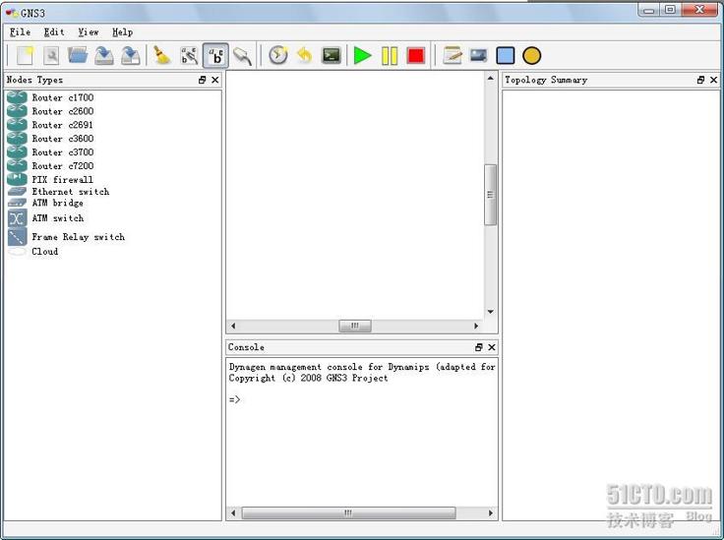Select Ethernet switch node type

71,192
